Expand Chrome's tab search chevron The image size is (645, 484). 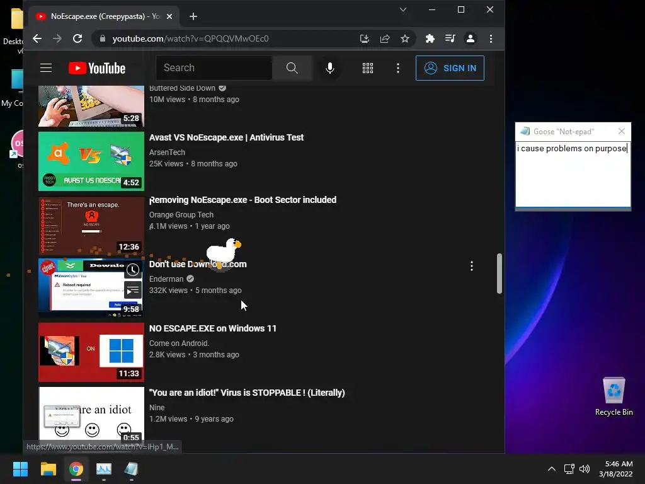(403, 9)
